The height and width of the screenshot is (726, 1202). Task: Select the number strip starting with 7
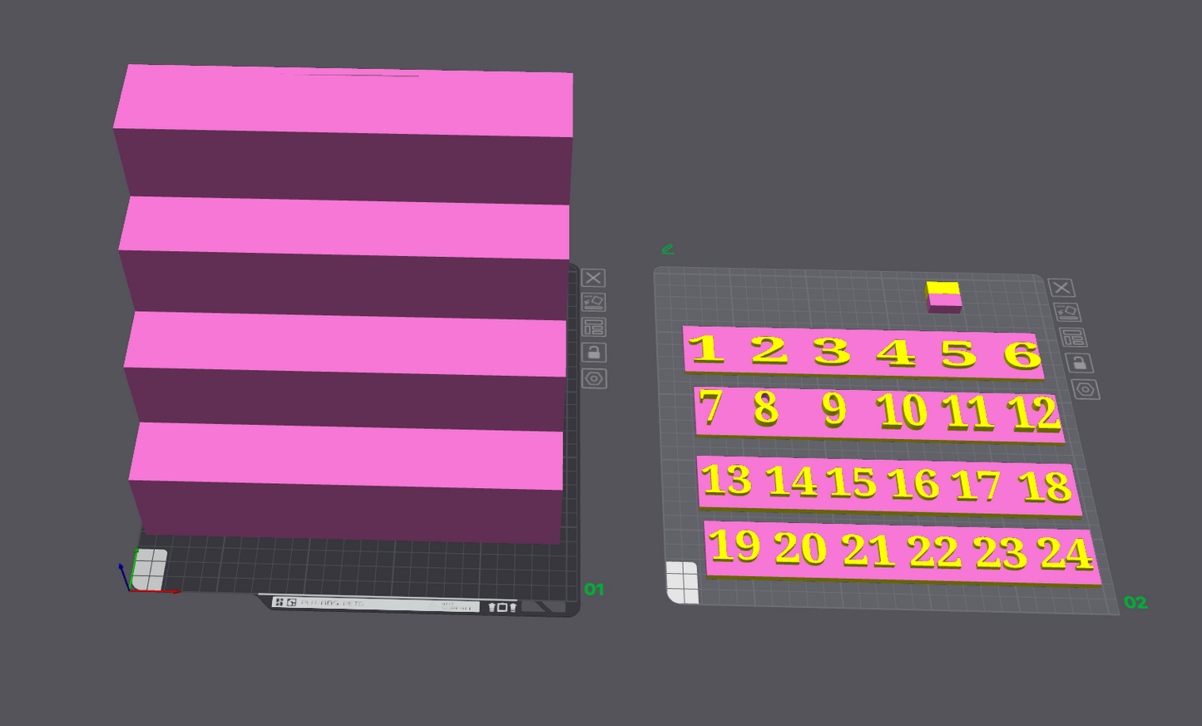point(878,412)
